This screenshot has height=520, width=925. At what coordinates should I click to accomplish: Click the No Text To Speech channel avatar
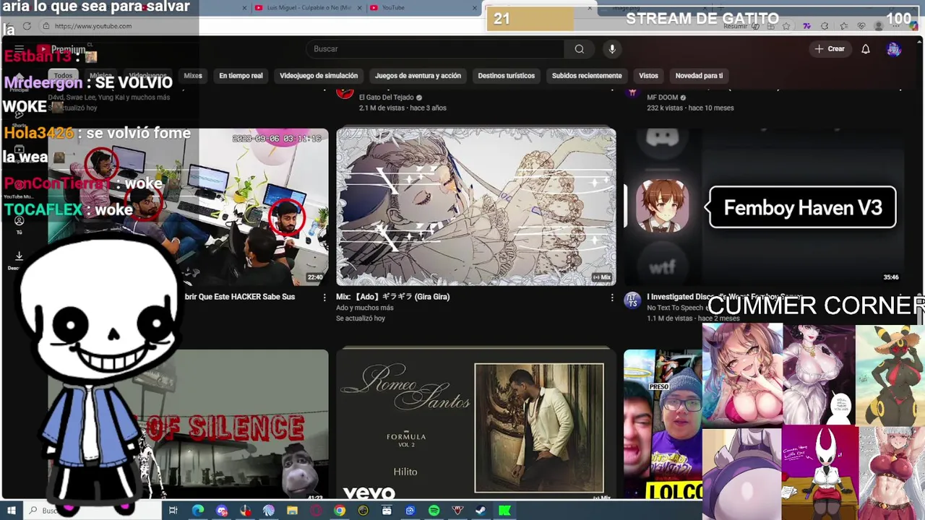click(632, 300)
